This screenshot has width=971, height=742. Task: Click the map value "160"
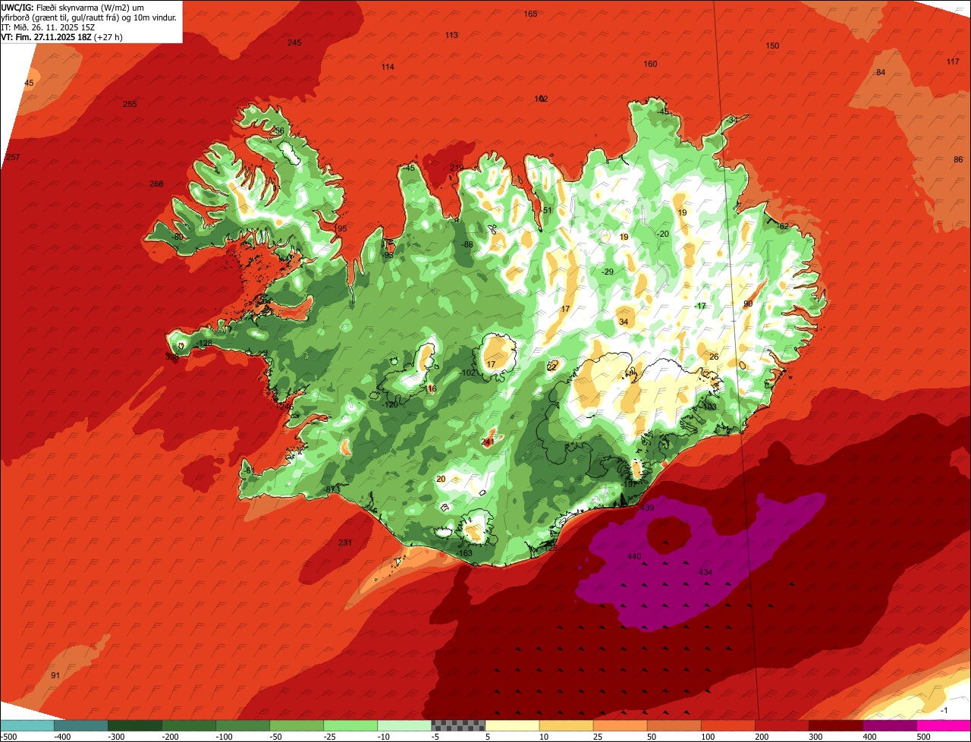650,64
